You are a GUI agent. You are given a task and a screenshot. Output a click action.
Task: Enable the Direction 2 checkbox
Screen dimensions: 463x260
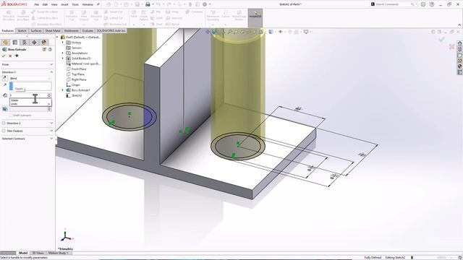click(4, 123)
